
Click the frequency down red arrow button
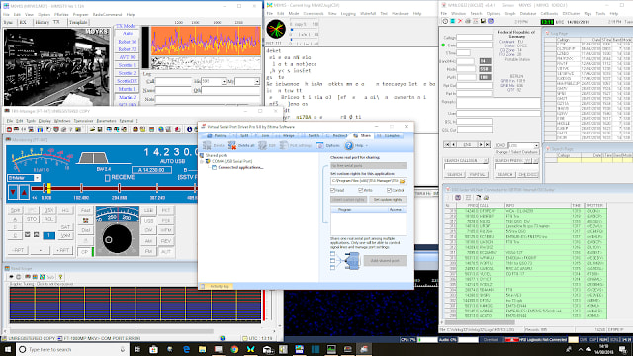pyautogui.click(x=13, y=192)
